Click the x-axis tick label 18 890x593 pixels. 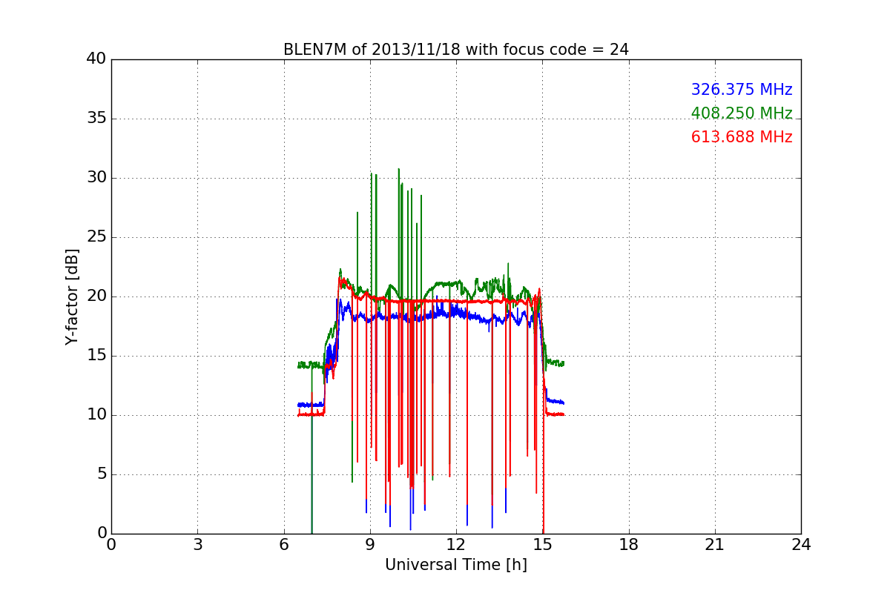point(629,545)
